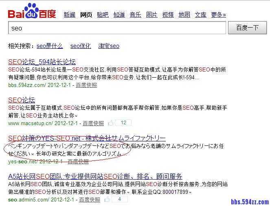
Task: Open the 新闻 news tab
Action: [70, 15]
